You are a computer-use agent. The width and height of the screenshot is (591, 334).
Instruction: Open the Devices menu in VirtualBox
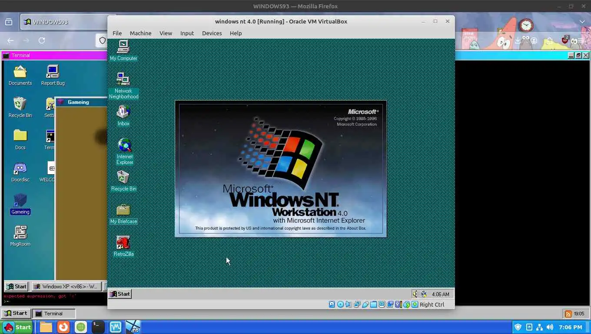pos(212,33)
